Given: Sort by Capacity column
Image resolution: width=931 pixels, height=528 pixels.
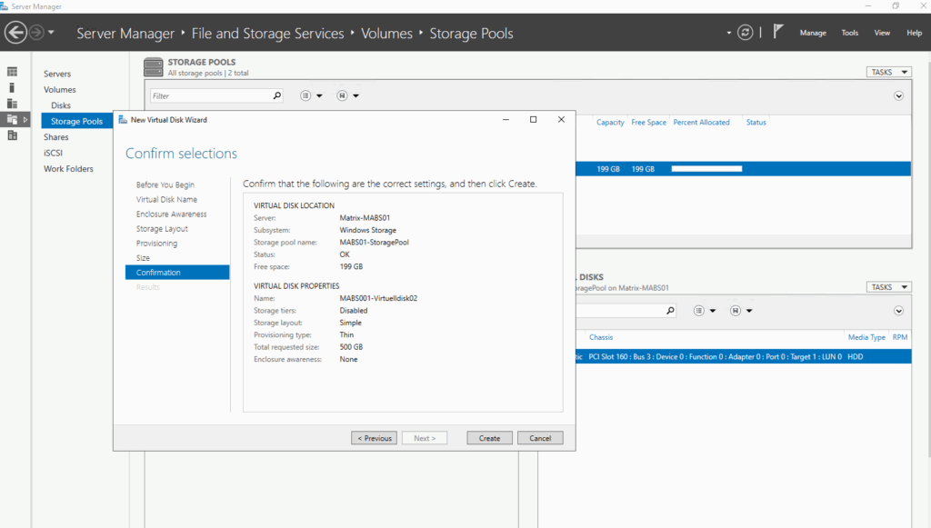Looking at the screenshot, I should 610,122.
